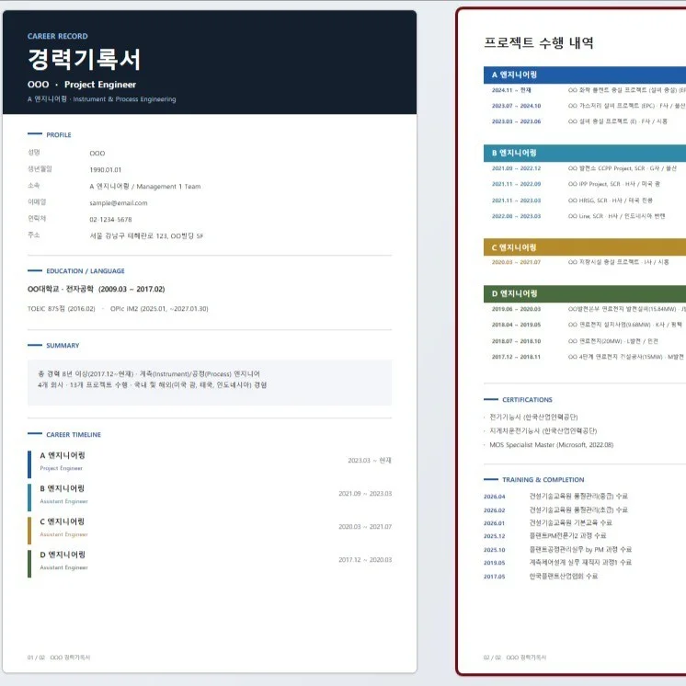Click the 성명 label in profile

coord(34,153)
